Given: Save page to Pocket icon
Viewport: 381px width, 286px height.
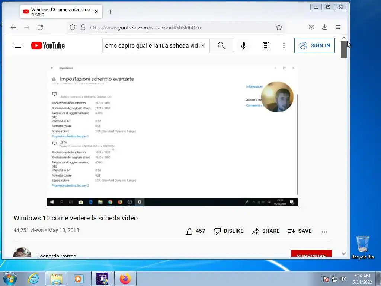Looking at the screenshot, I should click(x=311, y=27).
